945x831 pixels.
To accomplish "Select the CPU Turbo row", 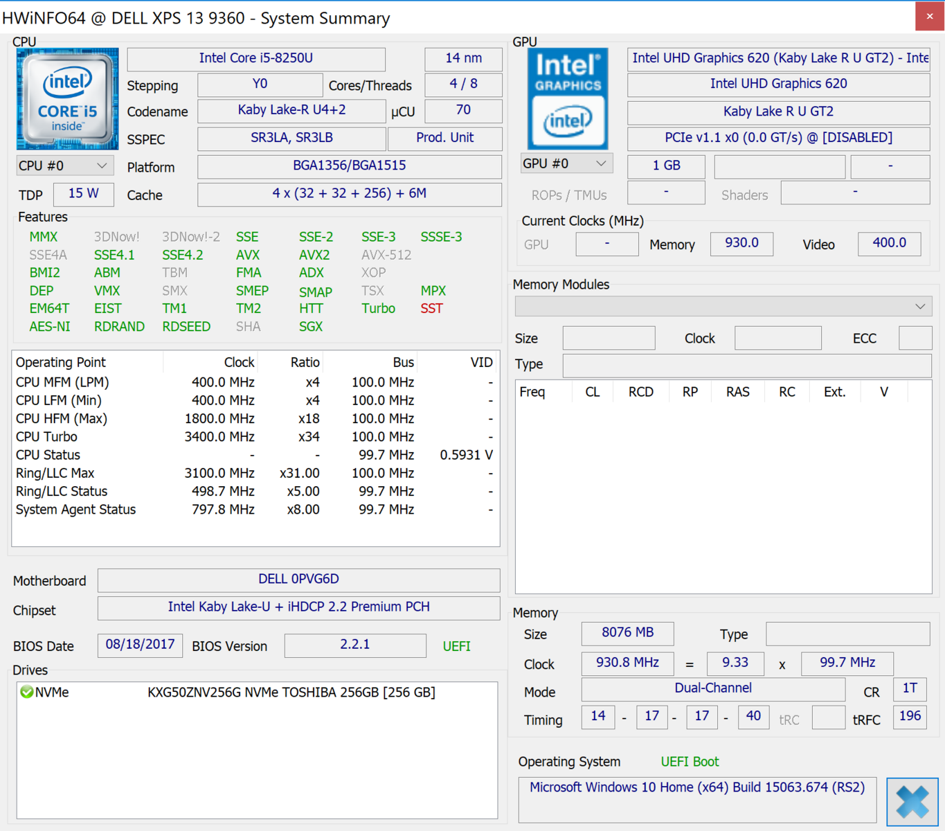I will 255,437.
